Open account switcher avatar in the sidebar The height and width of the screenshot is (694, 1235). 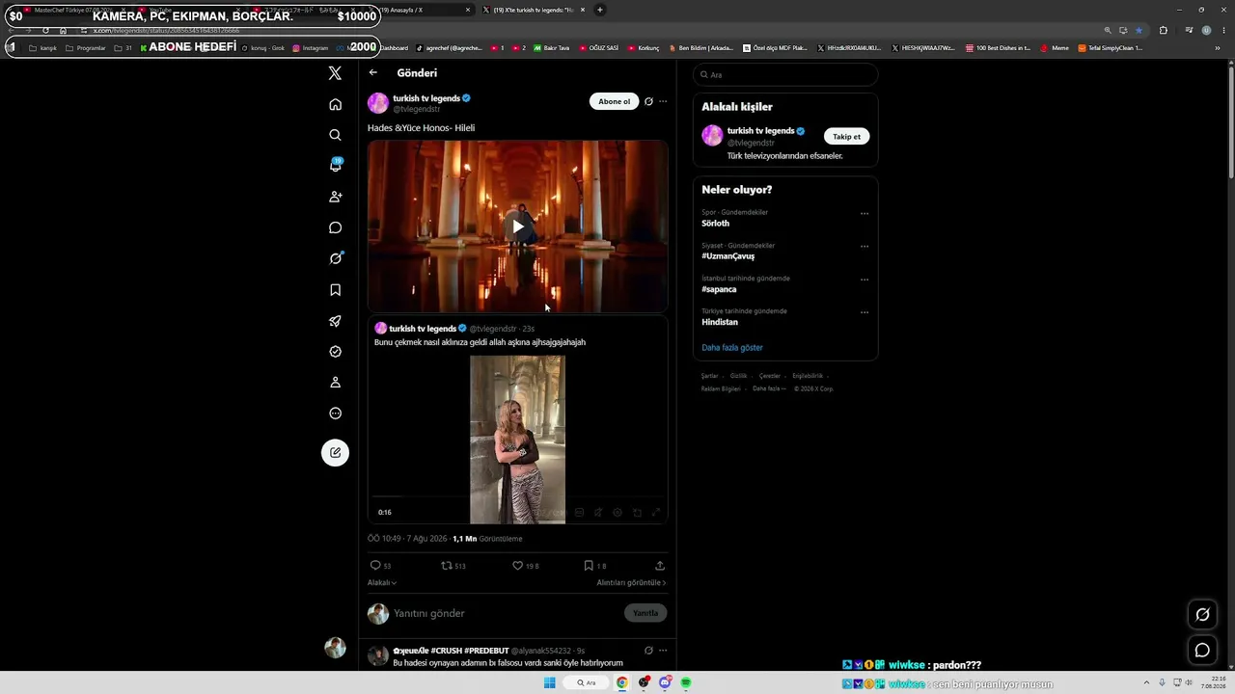click(x=335, y=648)
